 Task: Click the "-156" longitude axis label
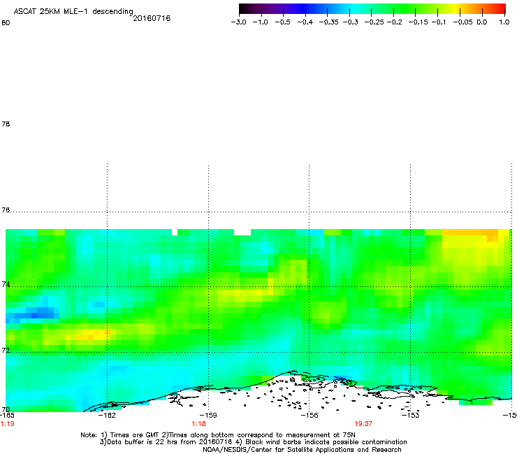point(310,416)
